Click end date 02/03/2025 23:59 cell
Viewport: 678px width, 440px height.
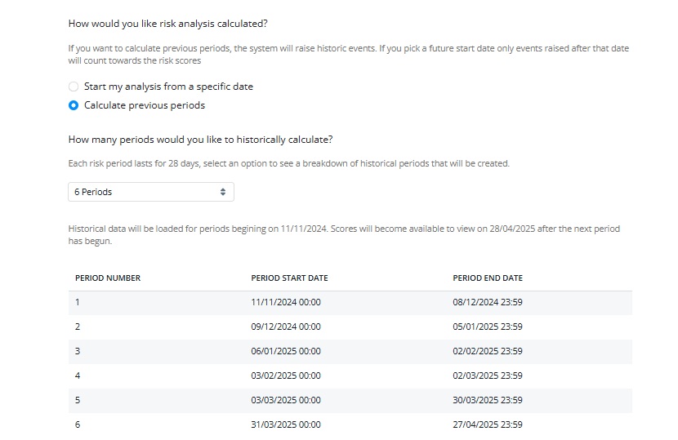coord(488,376)
